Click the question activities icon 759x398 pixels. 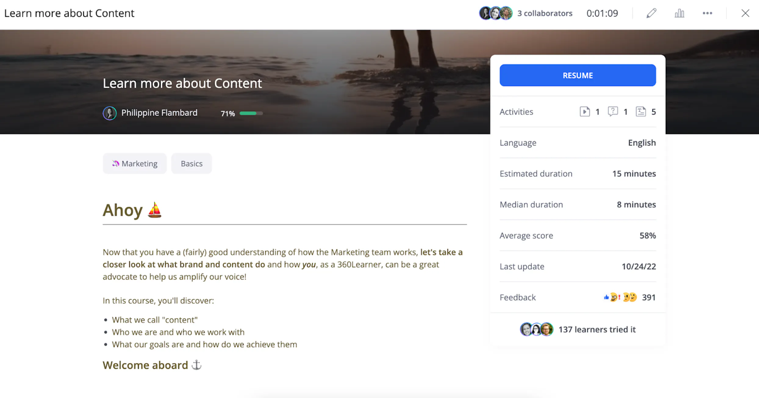point(613,112)
